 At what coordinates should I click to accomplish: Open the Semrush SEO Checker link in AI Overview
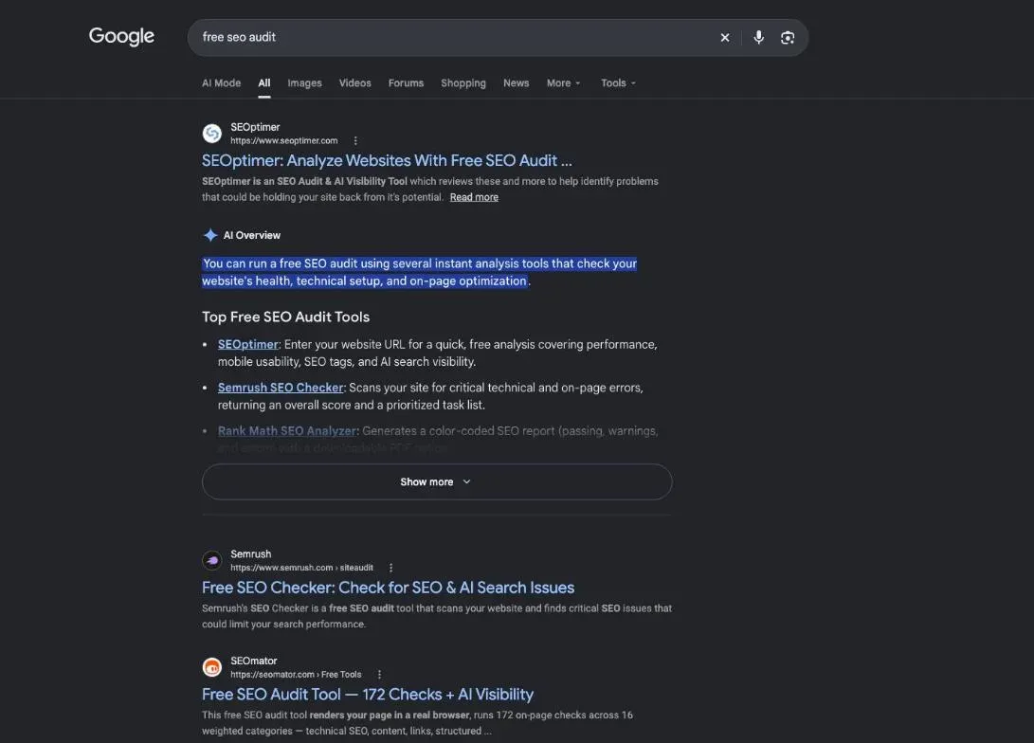281,388
